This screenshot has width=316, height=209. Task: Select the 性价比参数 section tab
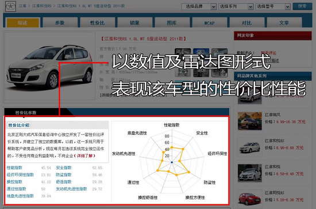(x=26, y=113)
